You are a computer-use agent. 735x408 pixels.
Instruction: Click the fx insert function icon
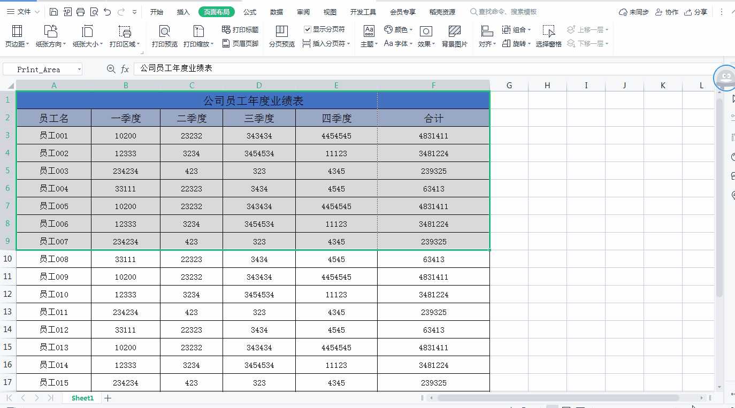(x=125, y=69)
